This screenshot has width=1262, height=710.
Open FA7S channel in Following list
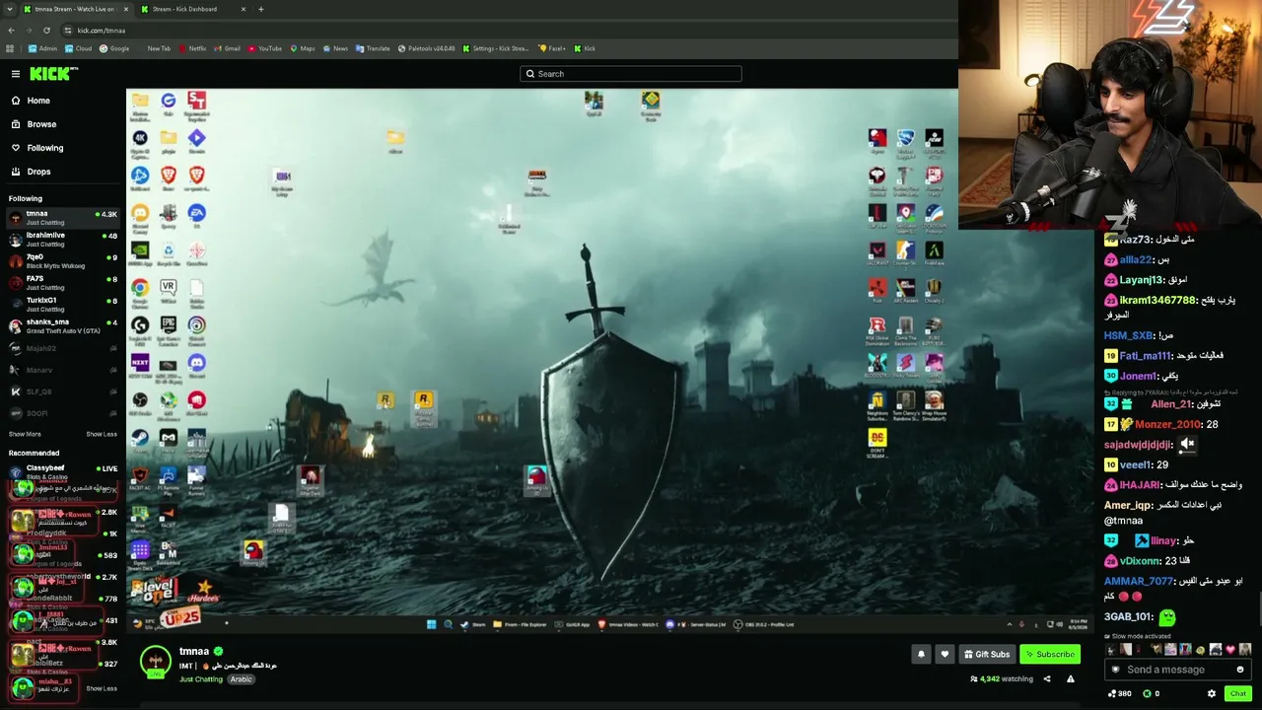63,282
